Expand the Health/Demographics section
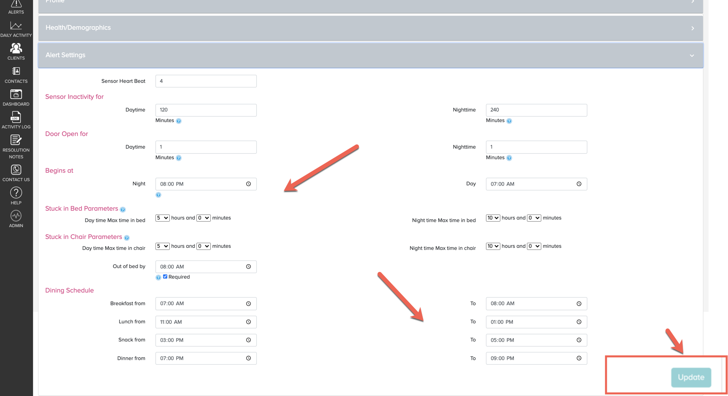Viewport: 728px width, 396px height. click(370, 28)
